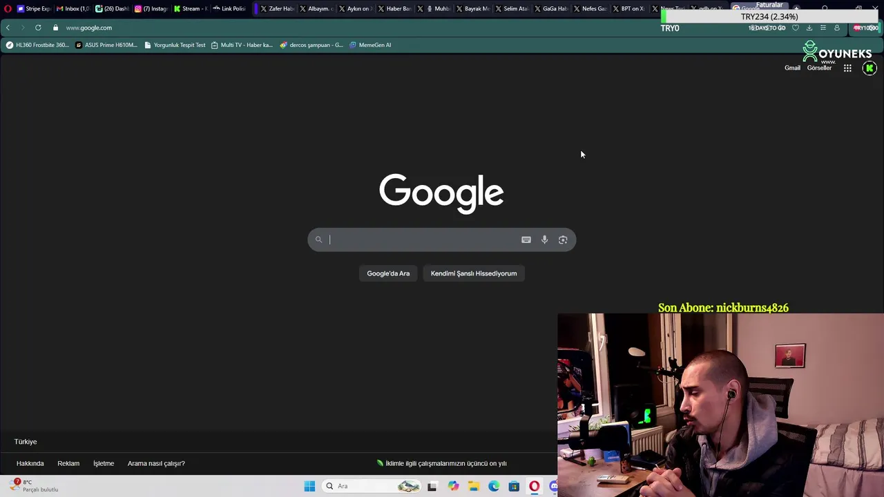Open the climate work third decade link
The height and width of the screenshot is (497, 884).
[442, 463]
